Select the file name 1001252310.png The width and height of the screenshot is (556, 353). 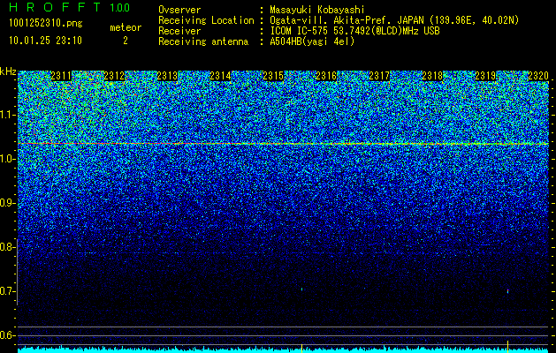point(45,24)
